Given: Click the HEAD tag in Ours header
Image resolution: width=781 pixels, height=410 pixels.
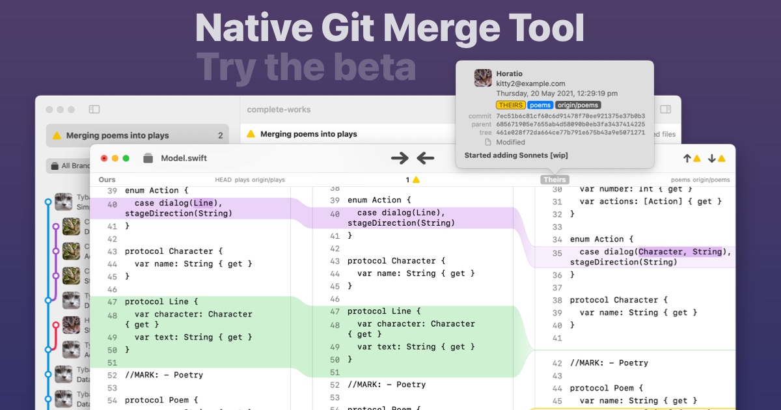Looking at the screenshot, I should 223,180.
